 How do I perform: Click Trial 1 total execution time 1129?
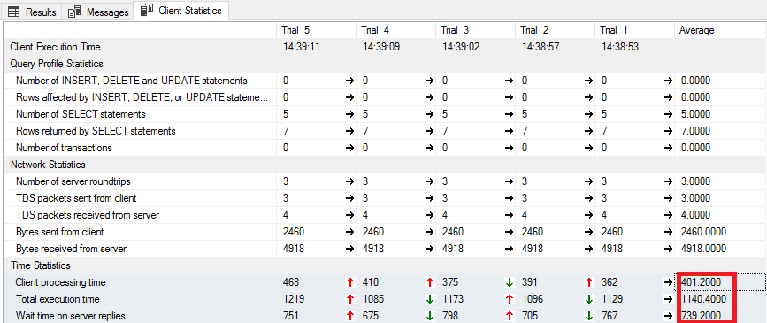coord(612,299)
